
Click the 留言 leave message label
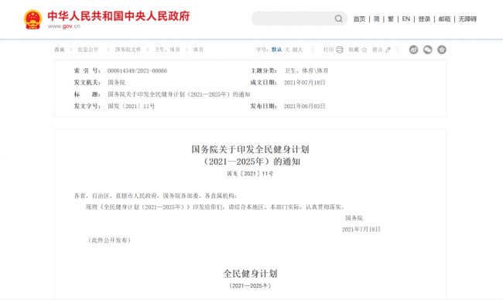click(x=378, y=49)
